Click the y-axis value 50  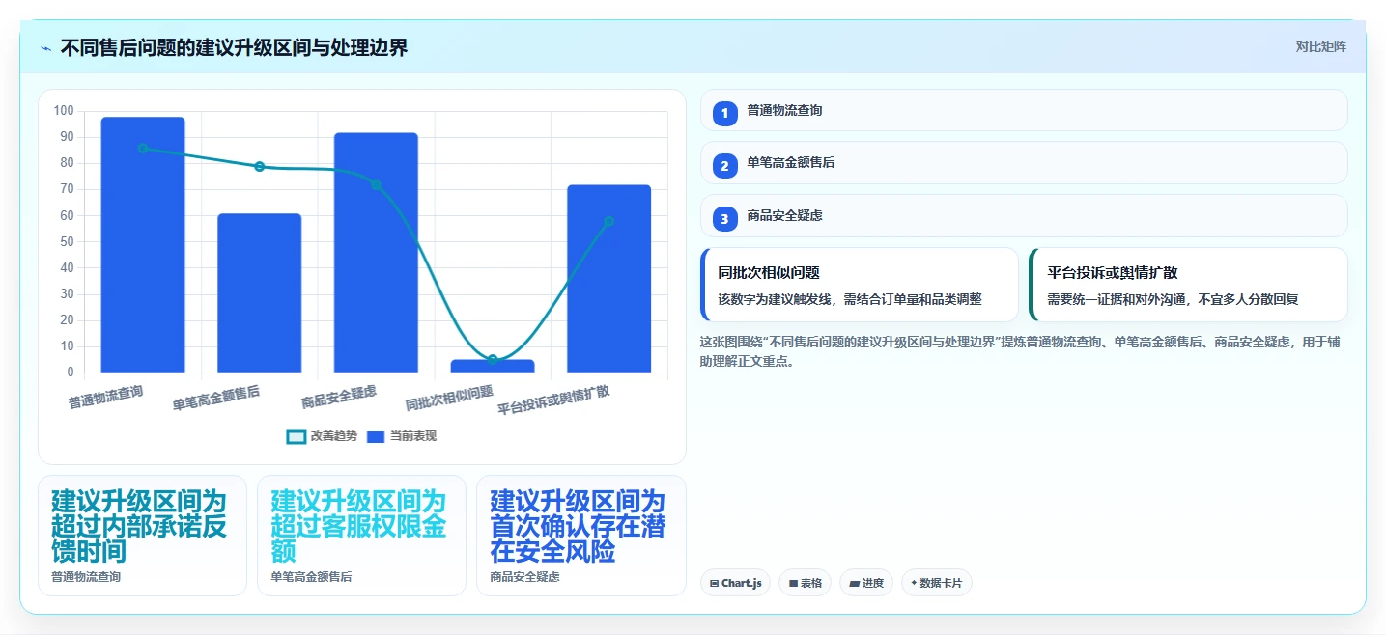tap(67, 242)
